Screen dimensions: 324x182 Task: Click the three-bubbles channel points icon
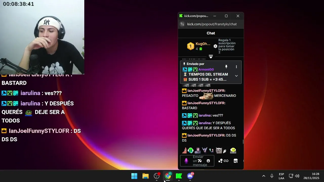pos(220,161)
